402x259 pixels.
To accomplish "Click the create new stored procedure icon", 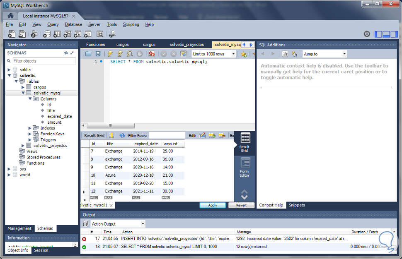I will (77, 34).
